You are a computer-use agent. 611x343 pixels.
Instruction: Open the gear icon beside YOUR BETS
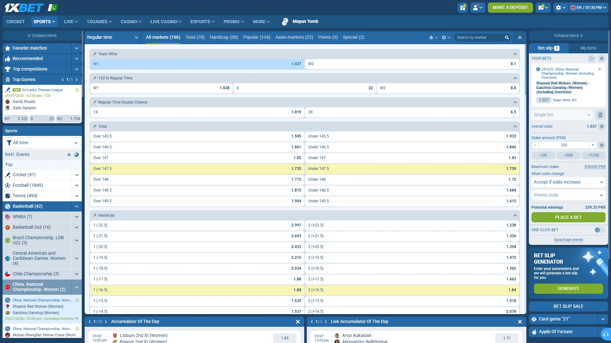[x=601, y=58]
